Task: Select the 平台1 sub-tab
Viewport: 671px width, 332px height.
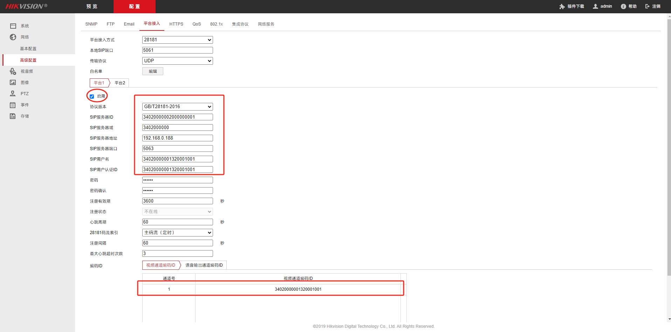Action: coord(99,83)
